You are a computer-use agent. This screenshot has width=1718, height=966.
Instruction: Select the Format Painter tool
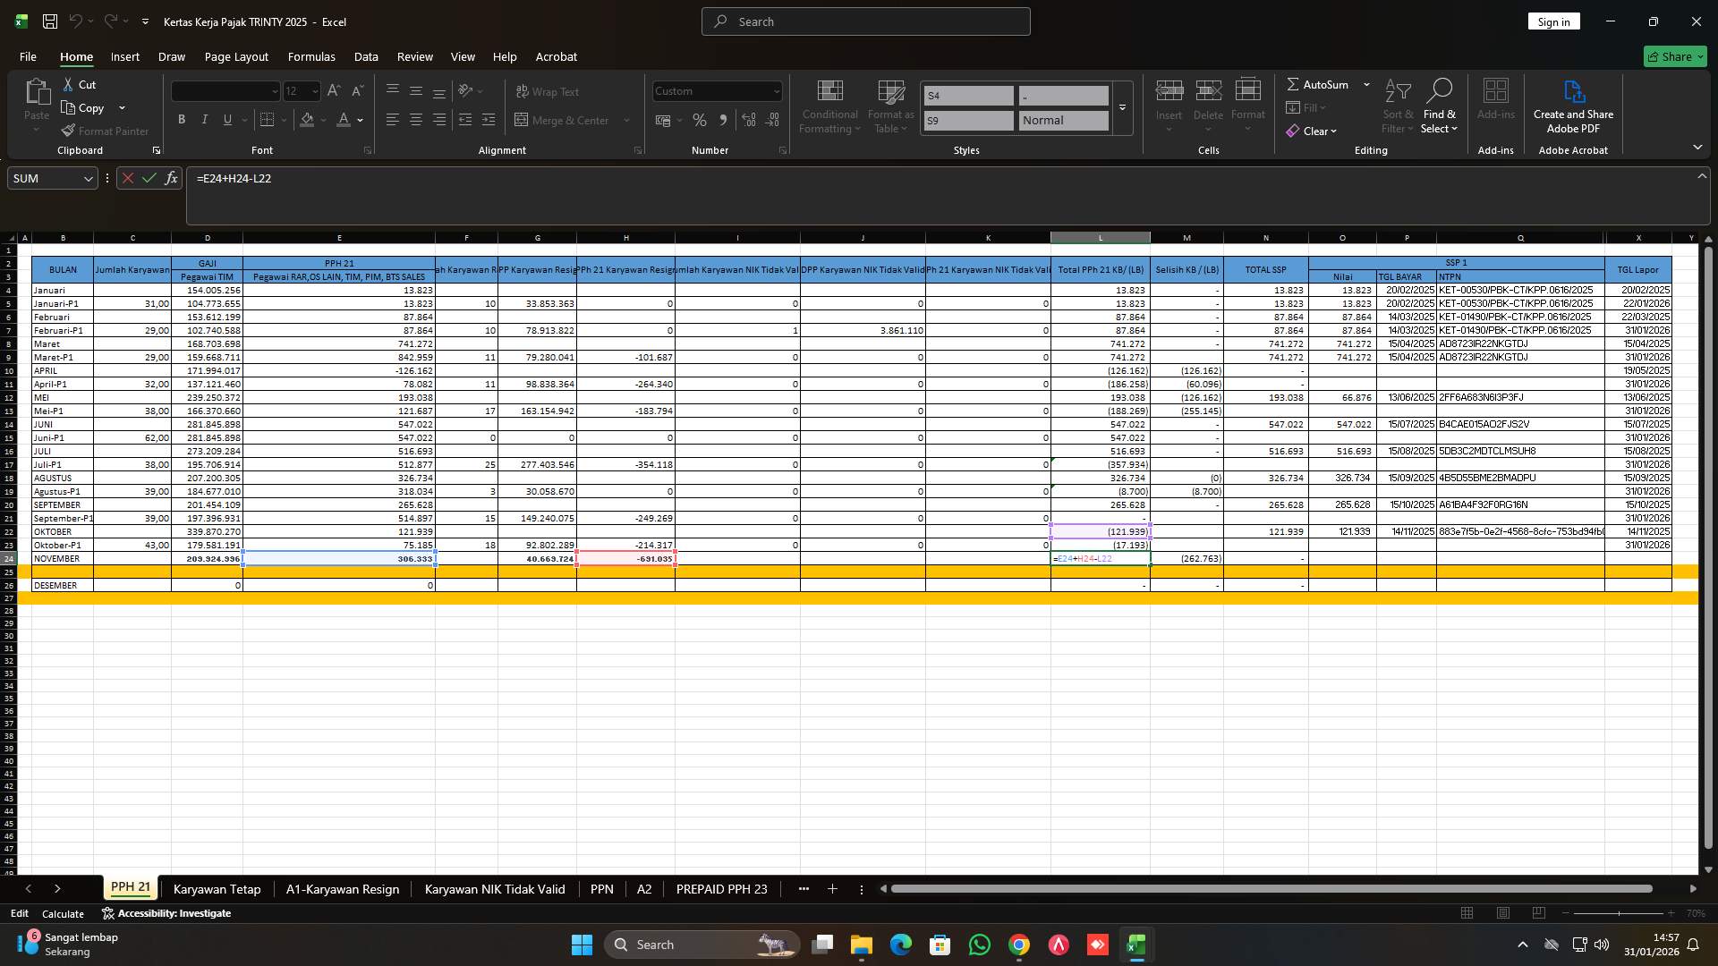tap(105, 131)
